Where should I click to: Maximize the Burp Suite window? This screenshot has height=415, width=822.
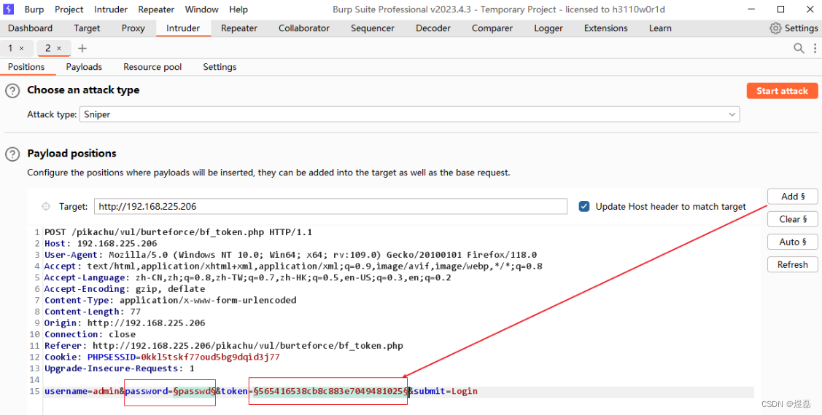780,9
